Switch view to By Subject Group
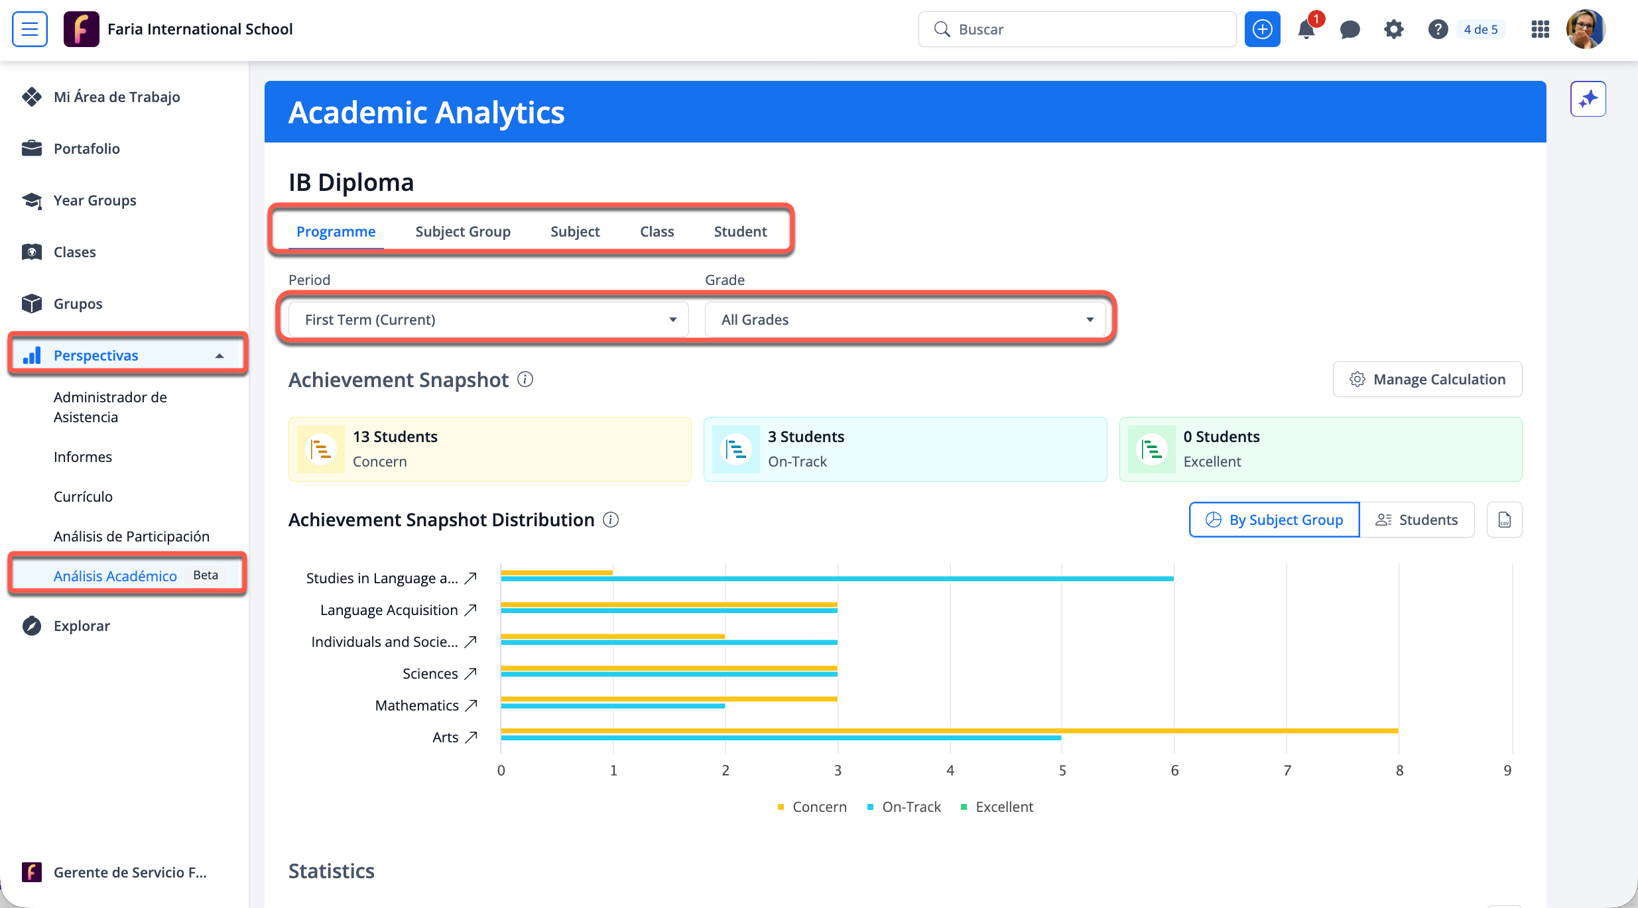 click(x=1274, y=520)
